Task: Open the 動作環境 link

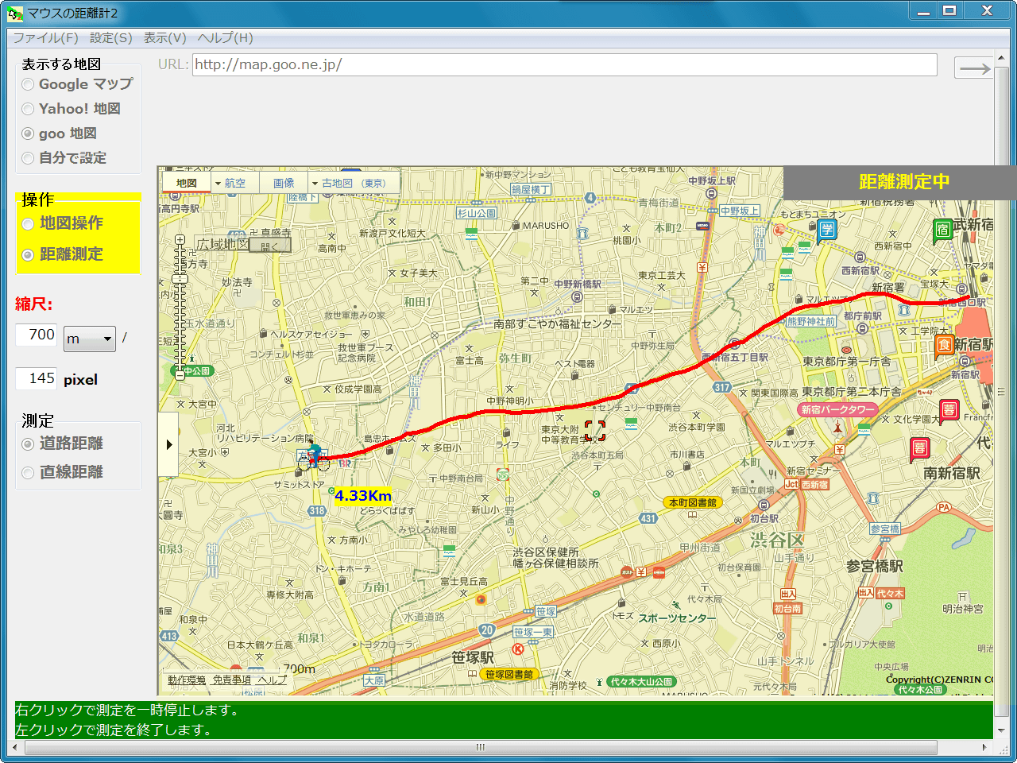Action: pyautogui.click(x=187, y=680)
